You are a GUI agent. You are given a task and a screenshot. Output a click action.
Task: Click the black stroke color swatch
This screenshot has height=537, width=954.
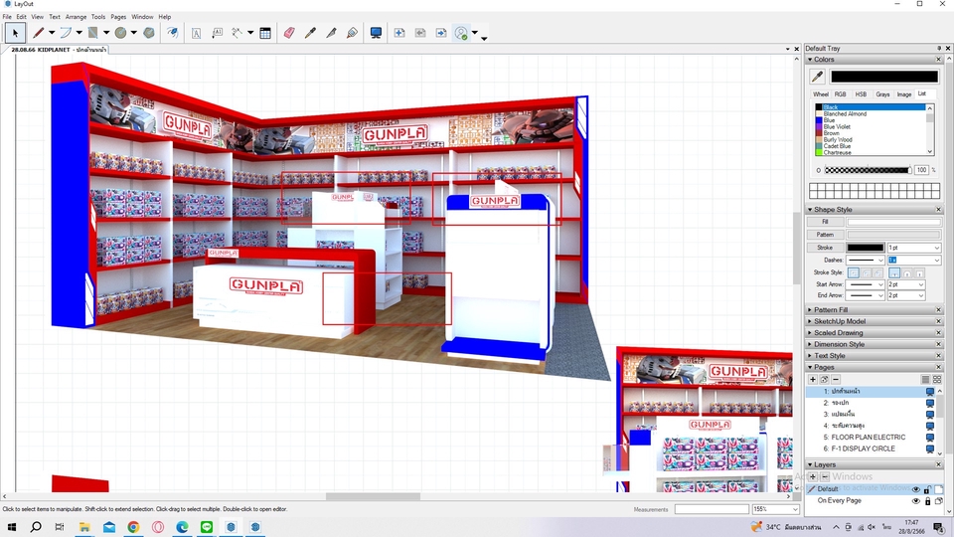pos(866,248)
